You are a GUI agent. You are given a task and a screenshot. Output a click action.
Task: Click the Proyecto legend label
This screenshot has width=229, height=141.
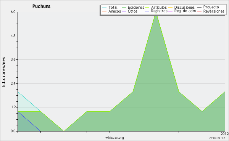click(211, 7)
